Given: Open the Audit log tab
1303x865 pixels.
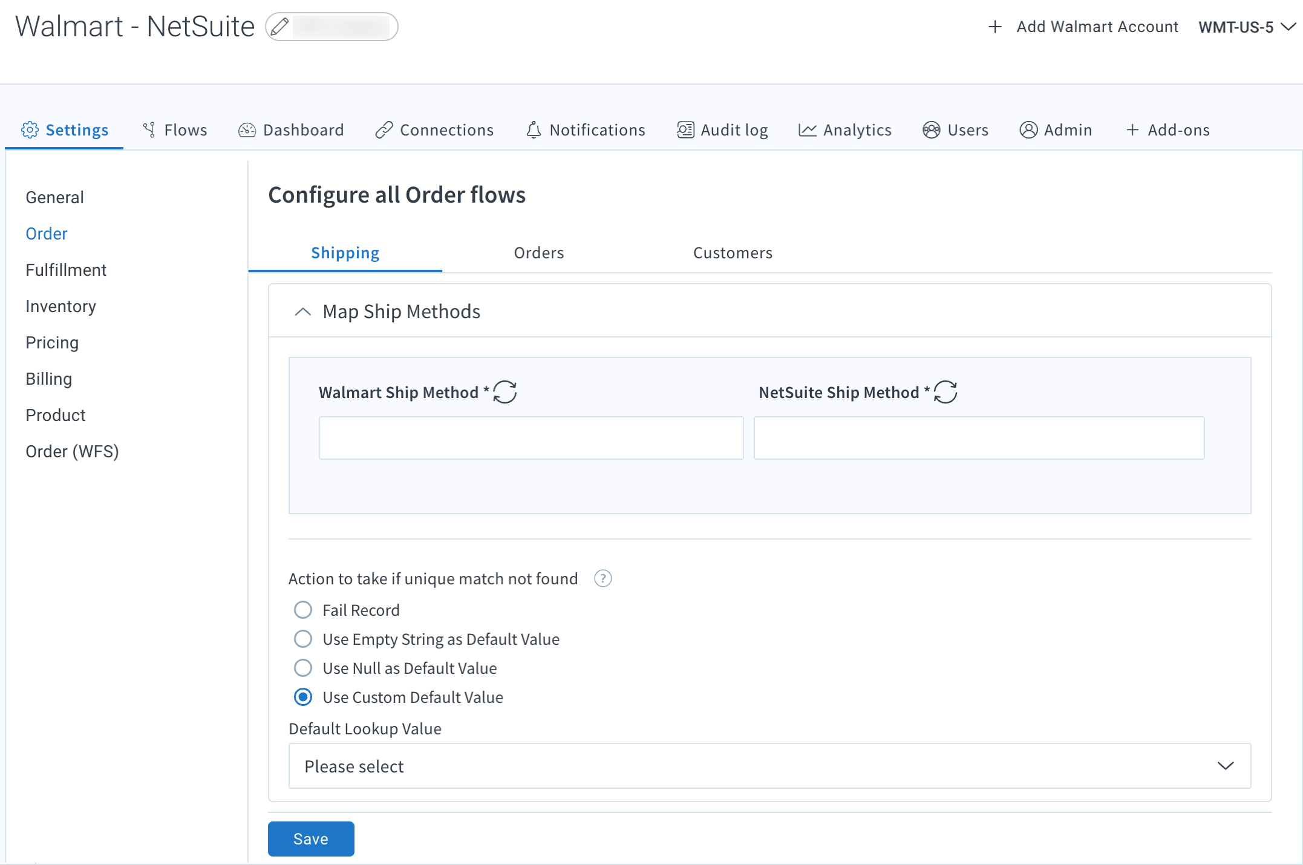Looking at the screenshot, I should (722, 130).
